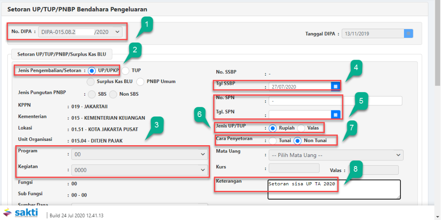Click into the Keterangan text area

pyautogui.click(x=334, y=190)
